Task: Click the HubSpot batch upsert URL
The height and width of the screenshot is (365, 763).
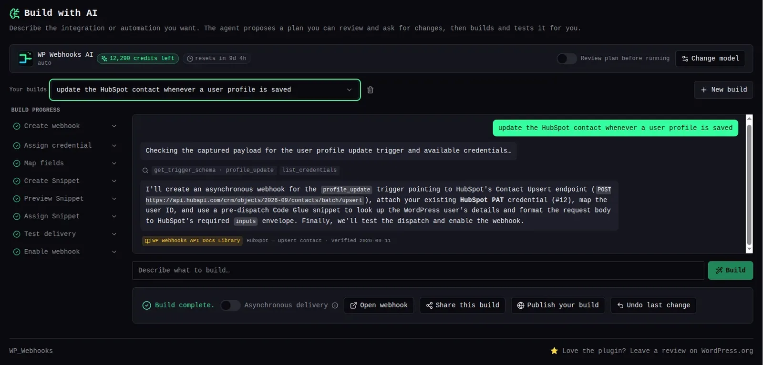Action: pos(255,200)
